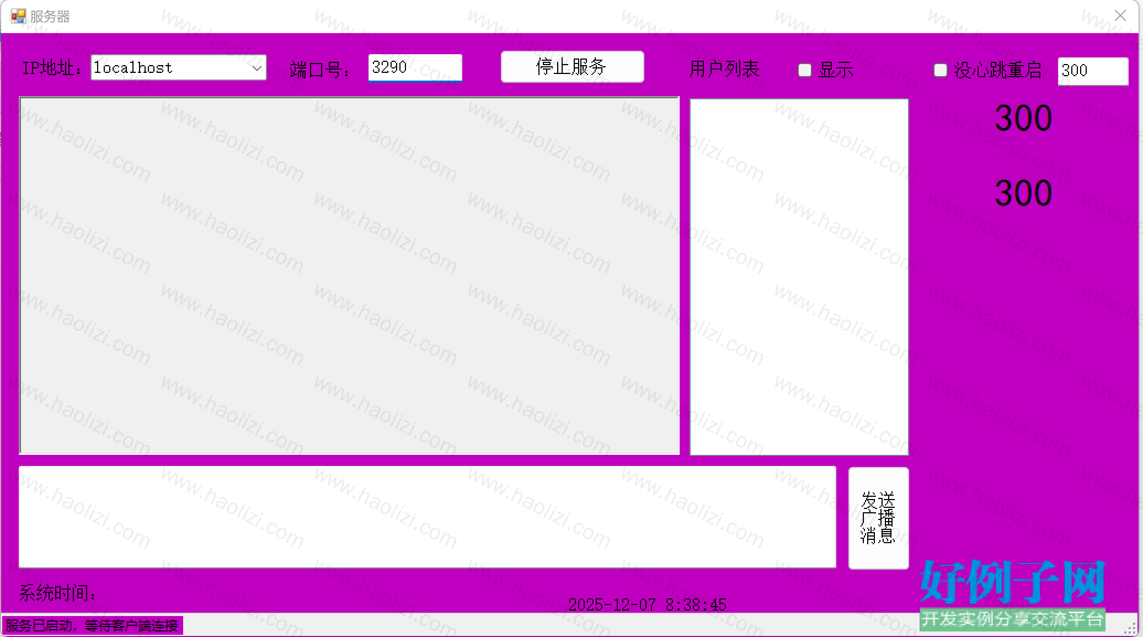The height and width of the screenshot is (637, 1143).
Task: Click the 用户列表 label
Action: (724, 69)
